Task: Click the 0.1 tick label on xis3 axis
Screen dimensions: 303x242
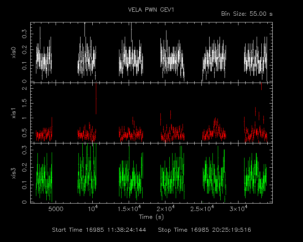Action: coord(24,185)
